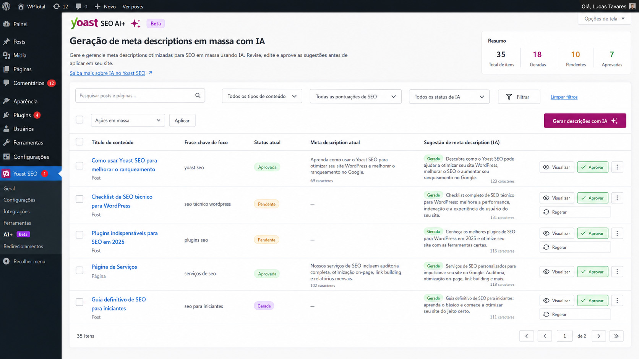Expand Todos os tipos de conteúdo dropdown
The image size is (639, 359).
pos(262,96)
